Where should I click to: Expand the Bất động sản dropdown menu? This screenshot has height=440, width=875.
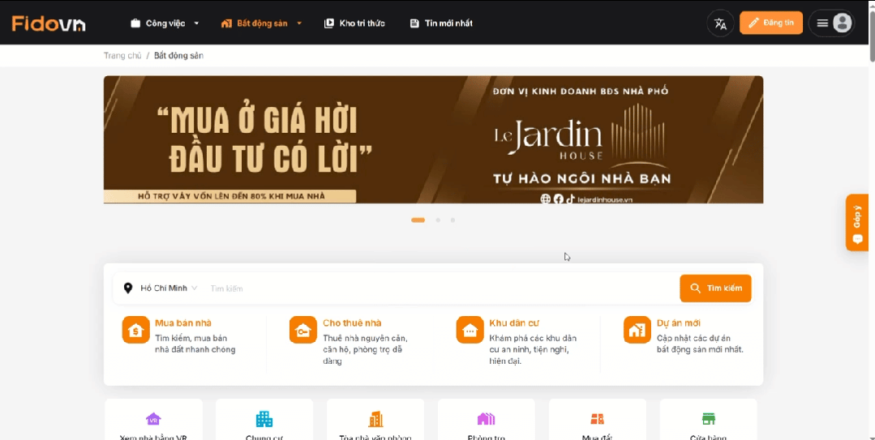261,23
